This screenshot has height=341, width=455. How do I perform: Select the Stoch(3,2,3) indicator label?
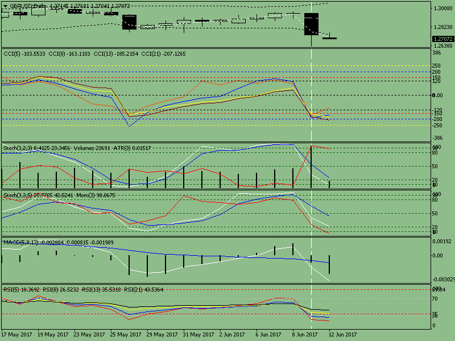[37, 148]
